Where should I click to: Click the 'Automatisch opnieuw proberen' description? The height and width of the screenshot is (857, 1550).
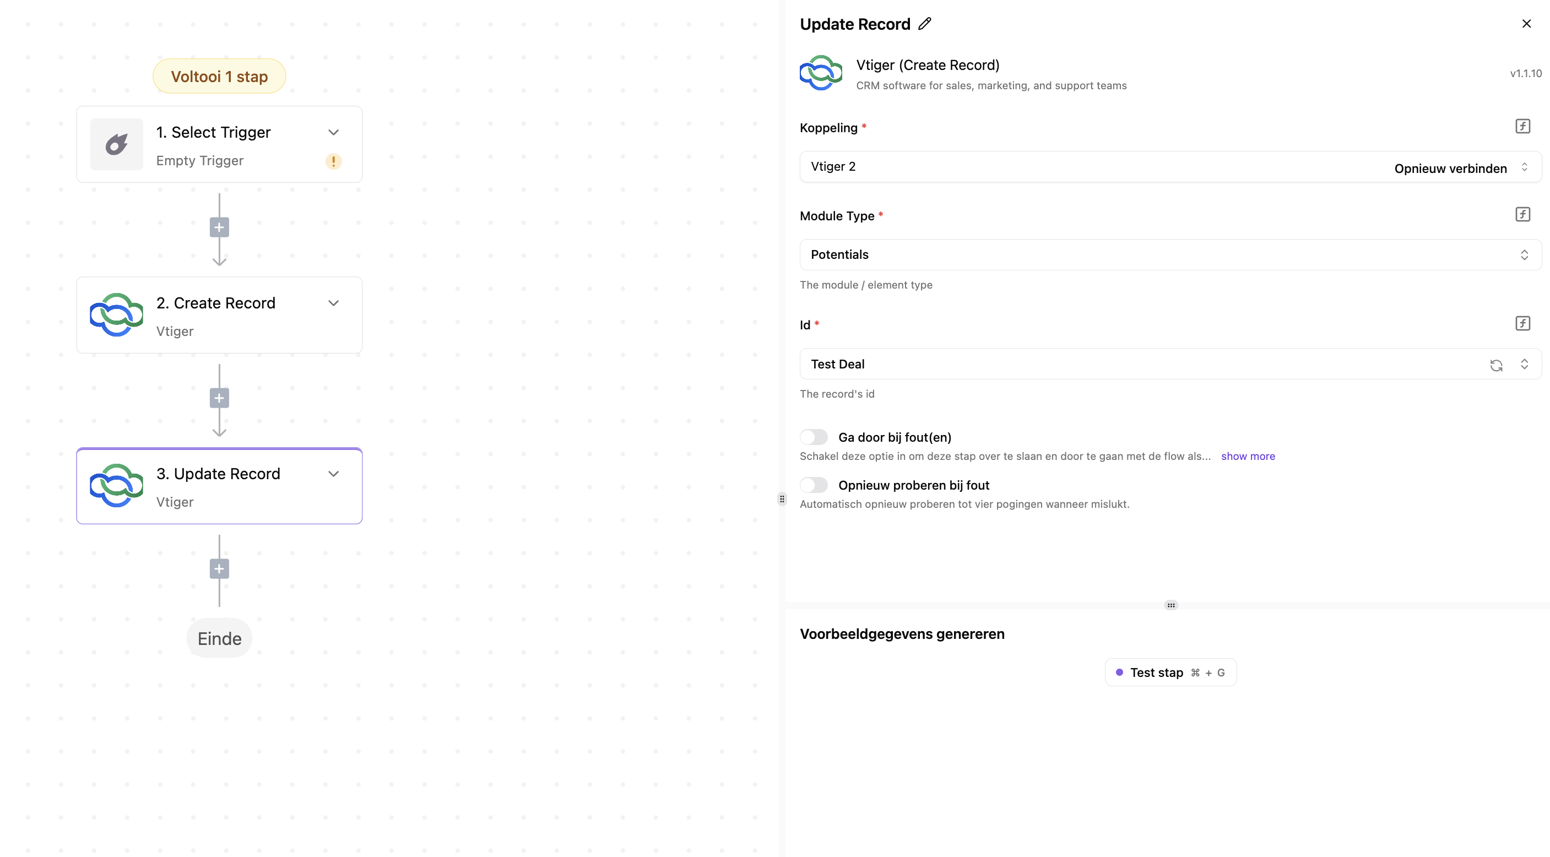click(x=964, y=505)
